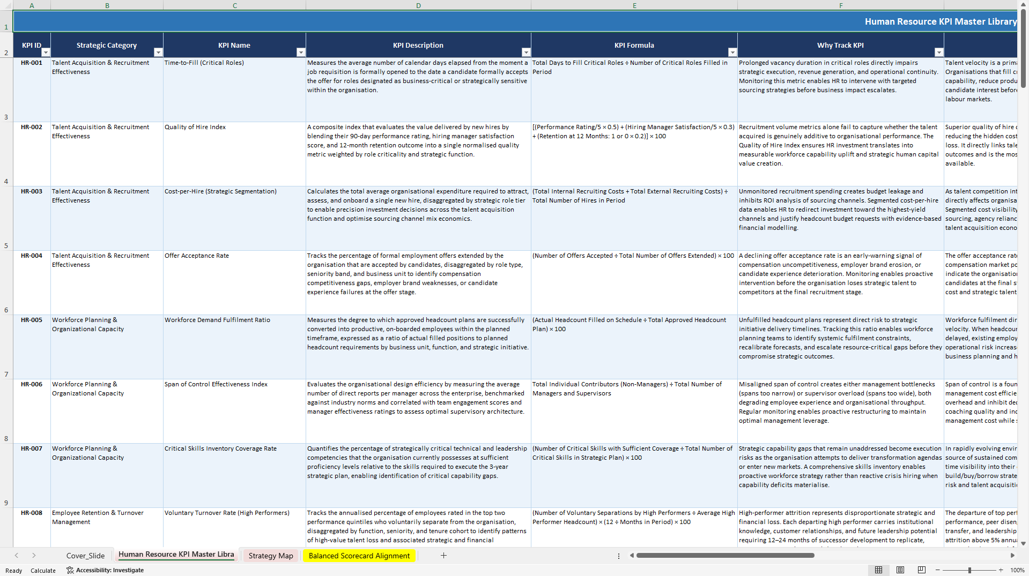Open Accessibility: Investigate checker
The image size is (1029, 576).
pyautogui.click(x=105, y=570)
